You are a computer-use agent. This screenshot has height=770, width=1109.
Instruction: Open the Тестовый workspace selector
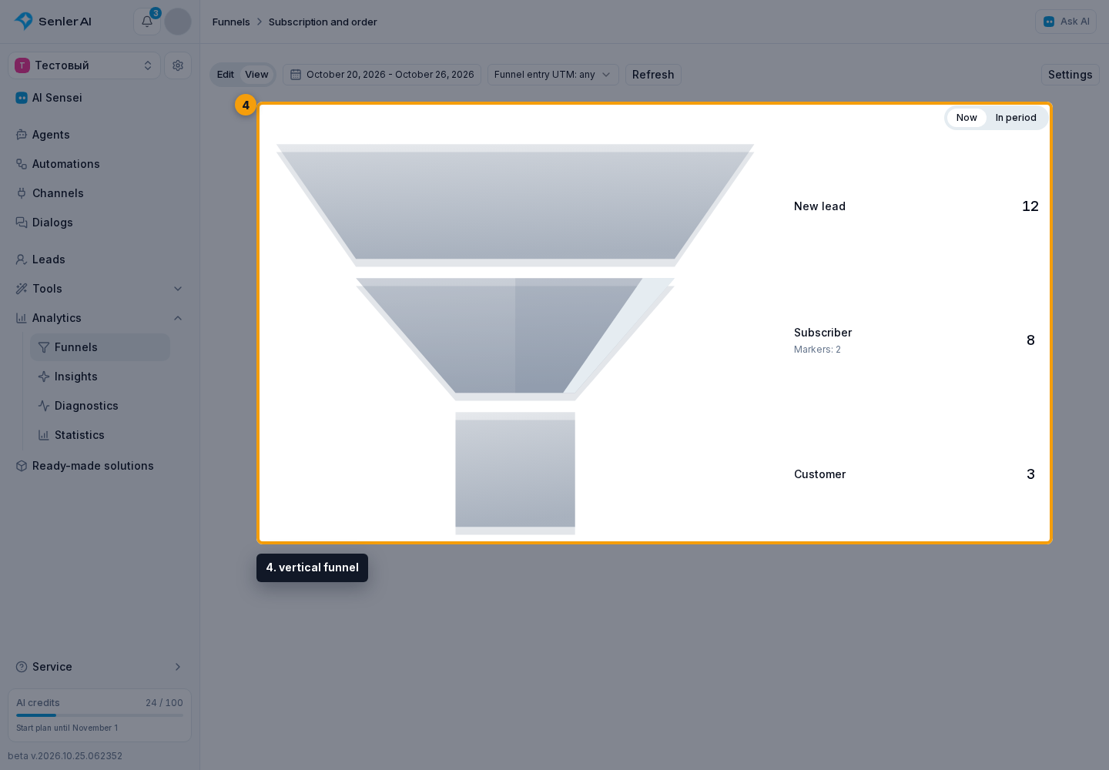pos(85,65)
